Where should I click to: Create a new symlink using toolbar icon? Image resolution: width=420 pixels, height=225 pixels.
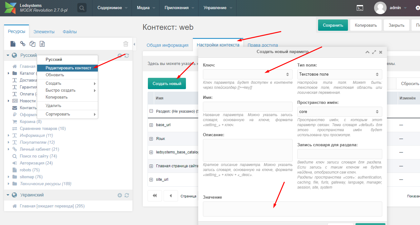pos(32,44)
